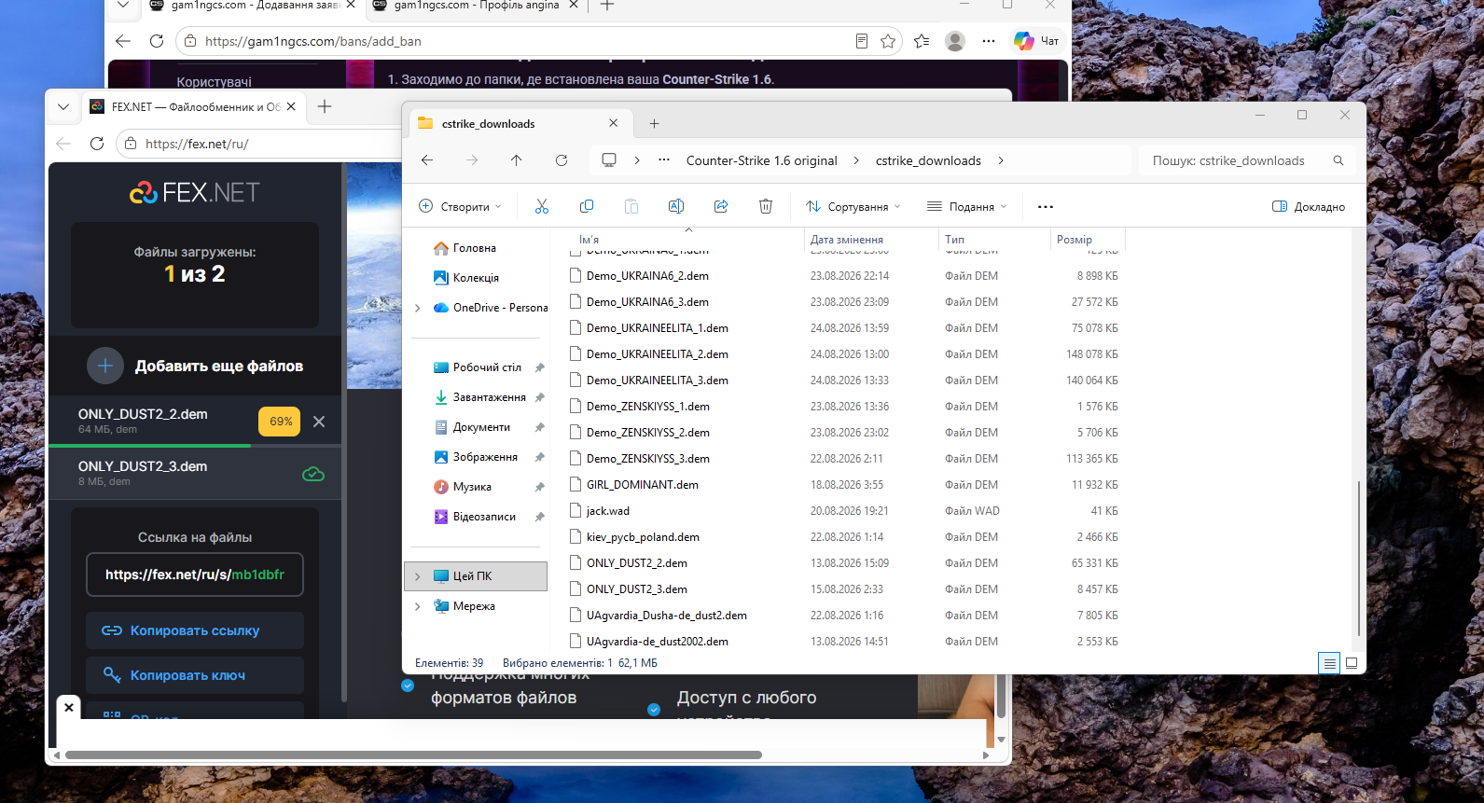
Task: Click Копировать ключ button on FEX.NET
Action: pyautogui.click(x=195, y=675)
